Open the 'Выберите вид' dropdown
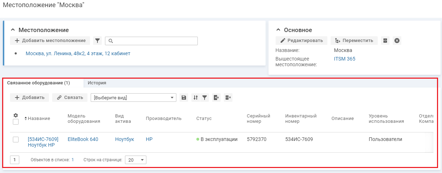Image resolution: width=442 pixels, height=173 pixels. (134, 98)
